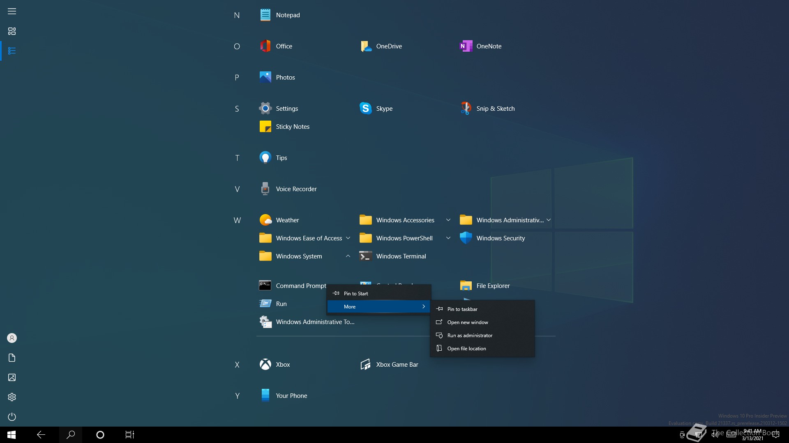Click the letter V group header
Image resolution: width=789 pixels, height=443 pixels.
[x=237, y=190]
